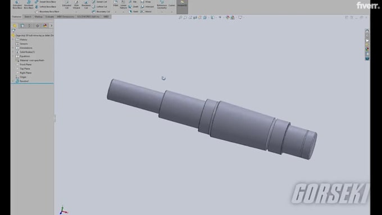Viewport: 382px width, 215px height.
Task: Select the Linear Pattern tool
Action: pos(123,4)
